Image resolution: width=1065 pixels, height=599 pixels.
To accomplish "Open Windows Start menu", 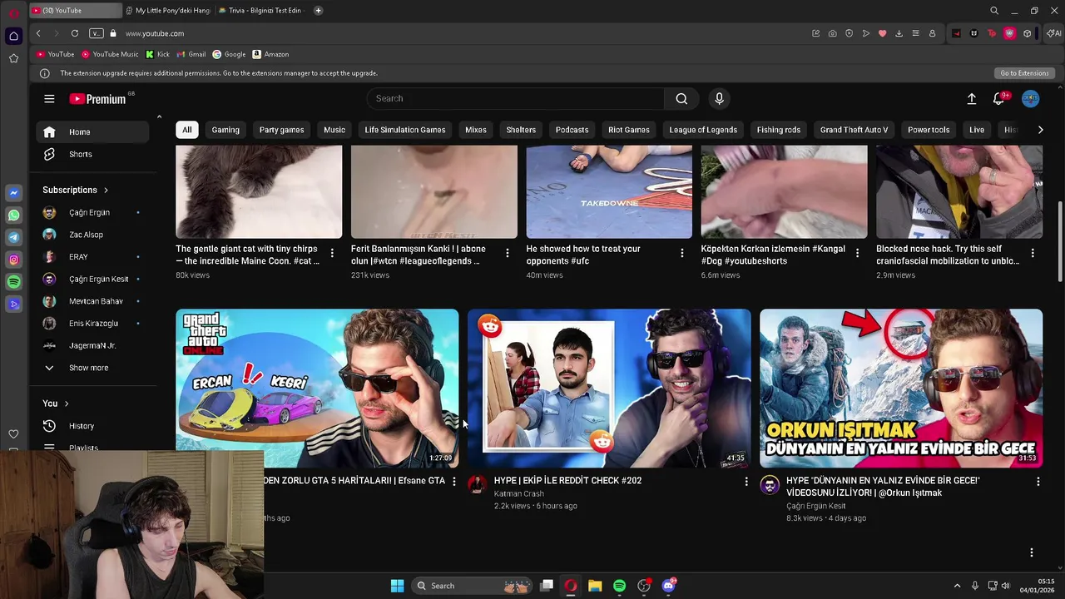I will [x=397, y=586].
